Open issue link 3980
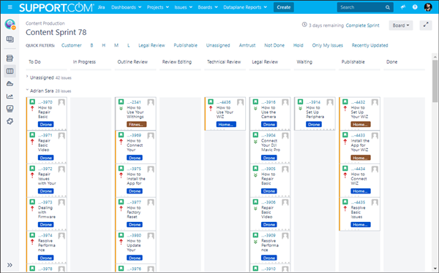 134,236
